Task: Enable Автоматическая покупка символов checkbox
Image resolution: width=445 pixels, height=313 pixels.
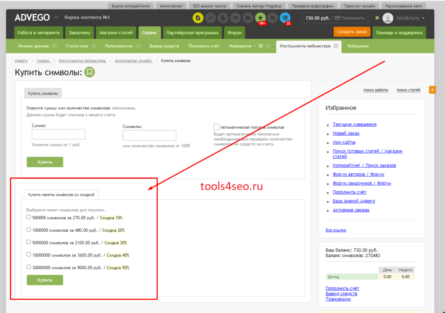Action: 216,127
